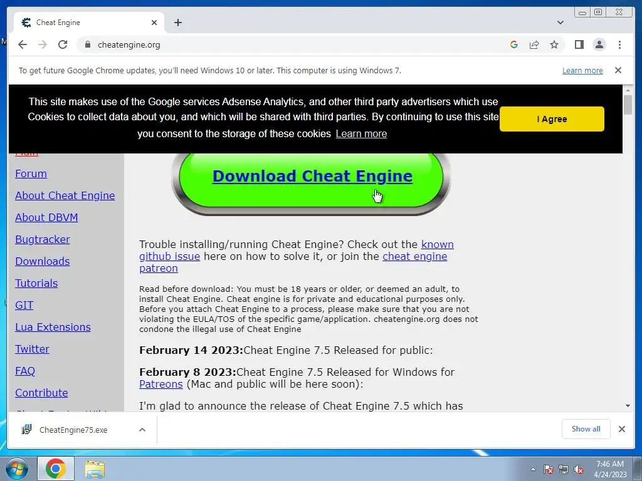Open cookie banner Learn more link

tap(361, 134)
